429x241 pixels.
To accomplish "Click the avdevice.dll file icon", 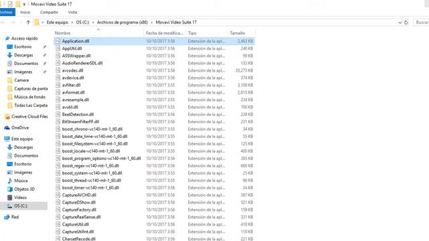I will pos(58,78).
